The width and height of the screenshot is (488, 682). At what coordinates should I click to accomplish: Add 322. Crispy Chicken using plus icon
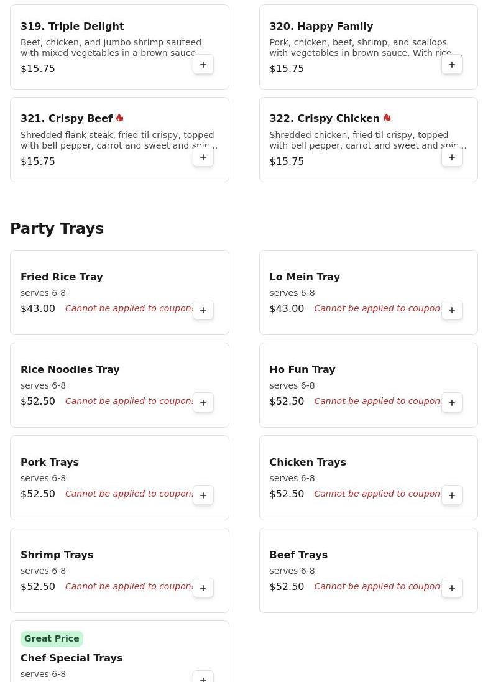pos(452,157)
